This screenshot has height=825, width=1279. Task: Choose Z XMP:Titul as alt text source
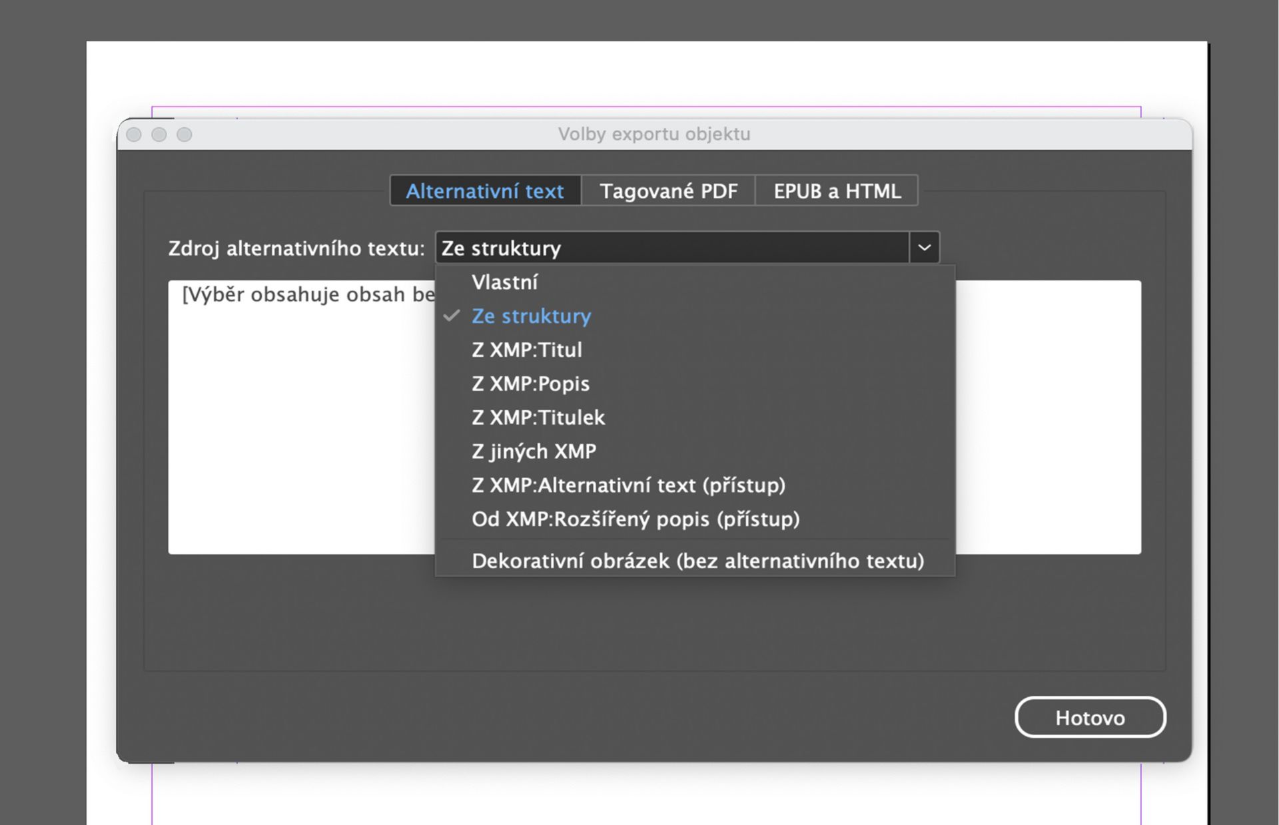point(526,350)
